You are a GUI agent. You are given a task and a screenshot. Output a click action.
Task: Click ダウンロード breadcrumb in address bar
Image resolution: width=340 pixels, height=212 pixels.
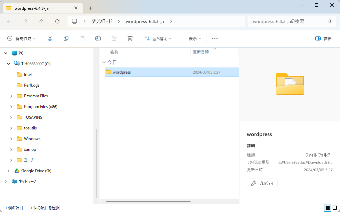click(102, 21)
